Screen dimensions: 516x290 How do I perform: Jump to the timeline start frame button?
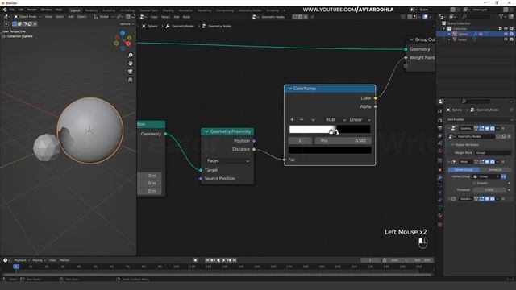207,260
